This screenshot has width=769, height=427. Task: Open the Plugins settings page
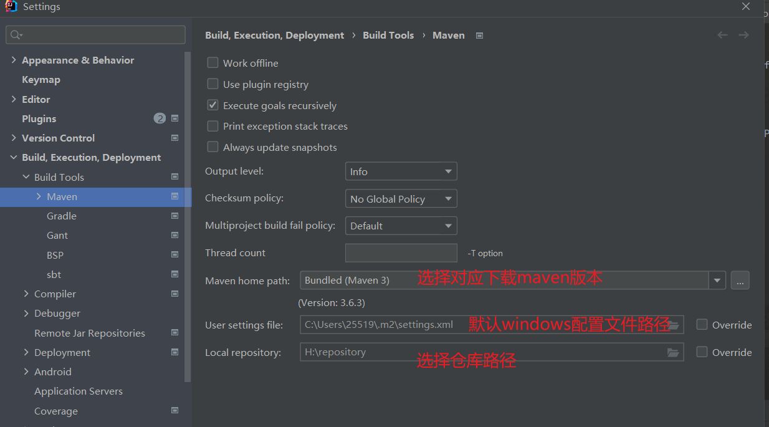click(39, 118)
